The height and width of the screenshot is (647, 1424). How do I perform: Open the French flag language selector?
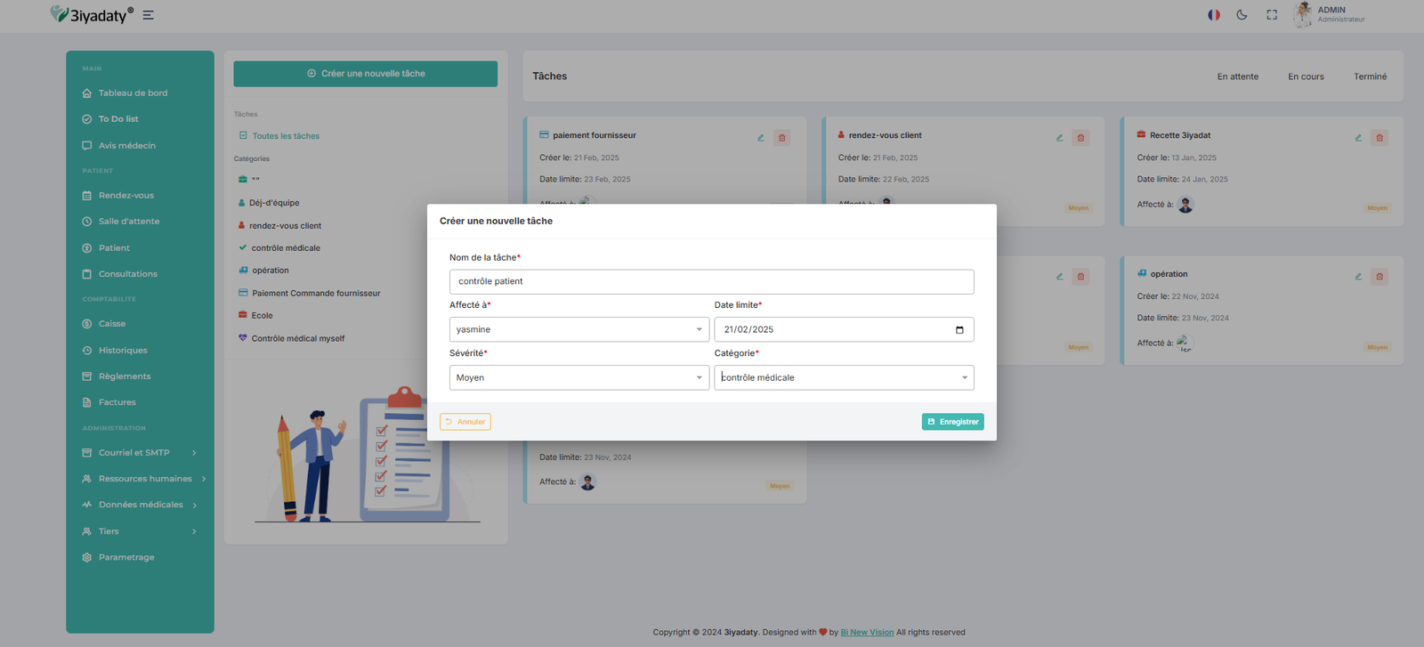[x=1213, y=14]
